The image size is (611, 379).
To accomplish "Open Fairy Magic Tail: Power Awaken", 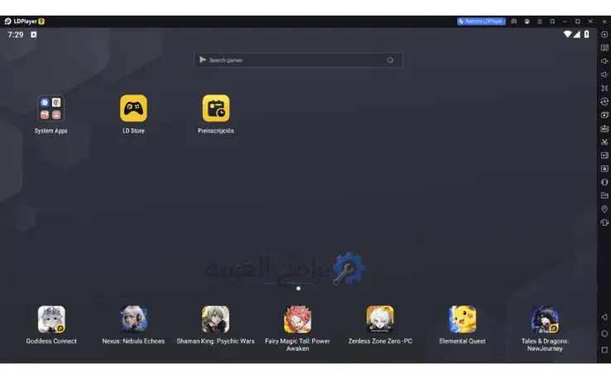I will pos(298,319).
